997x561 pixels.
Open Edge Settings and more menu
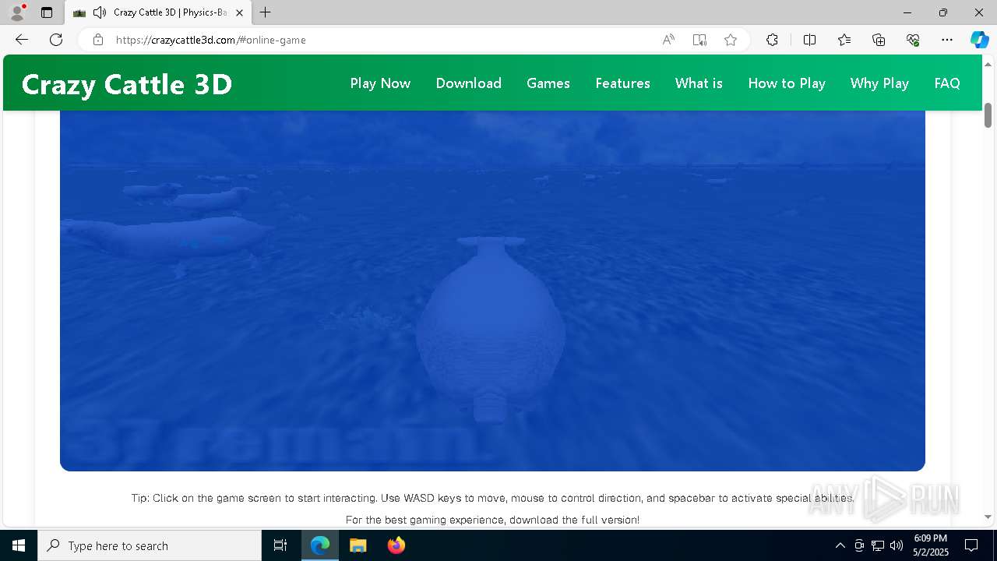[947, 40]
